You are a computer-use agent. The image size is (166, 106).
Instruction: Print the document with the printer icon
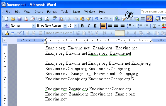(x=40, y=19)
